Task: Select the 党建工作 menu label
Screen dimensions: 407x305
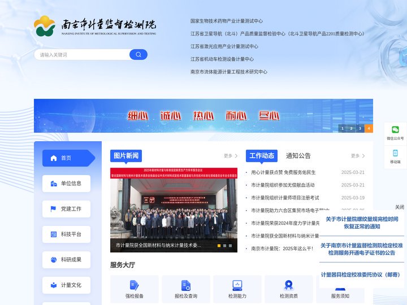Action: [71, 209]
